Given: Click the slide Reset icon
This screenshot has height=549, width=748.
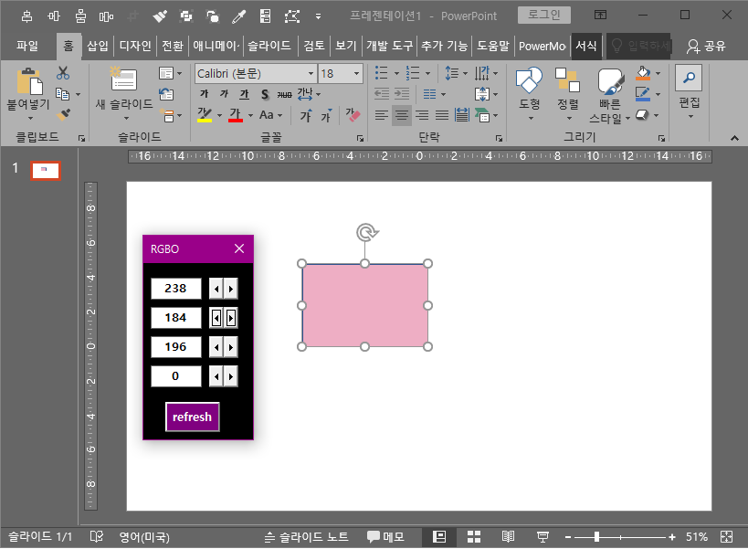Looking at the screenshot, I should (x=166, y=94).
